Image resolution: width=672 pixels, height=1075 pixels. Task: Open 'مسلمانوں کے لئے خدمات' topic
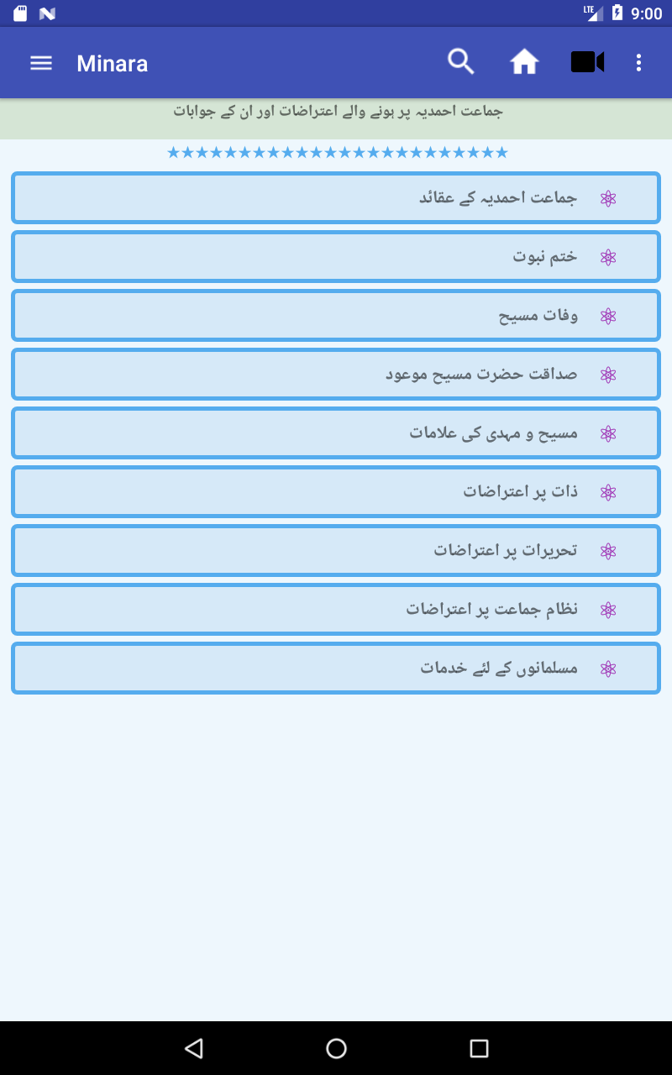(x=336, y=669)
